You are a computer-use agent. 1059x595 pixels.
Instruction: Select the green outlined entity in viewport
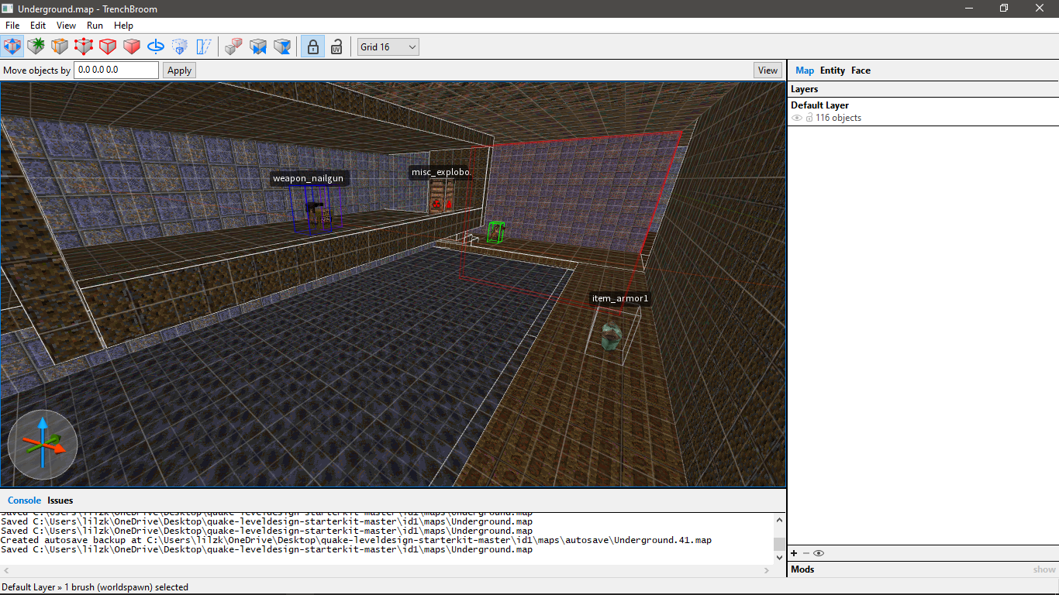[495, 232]
